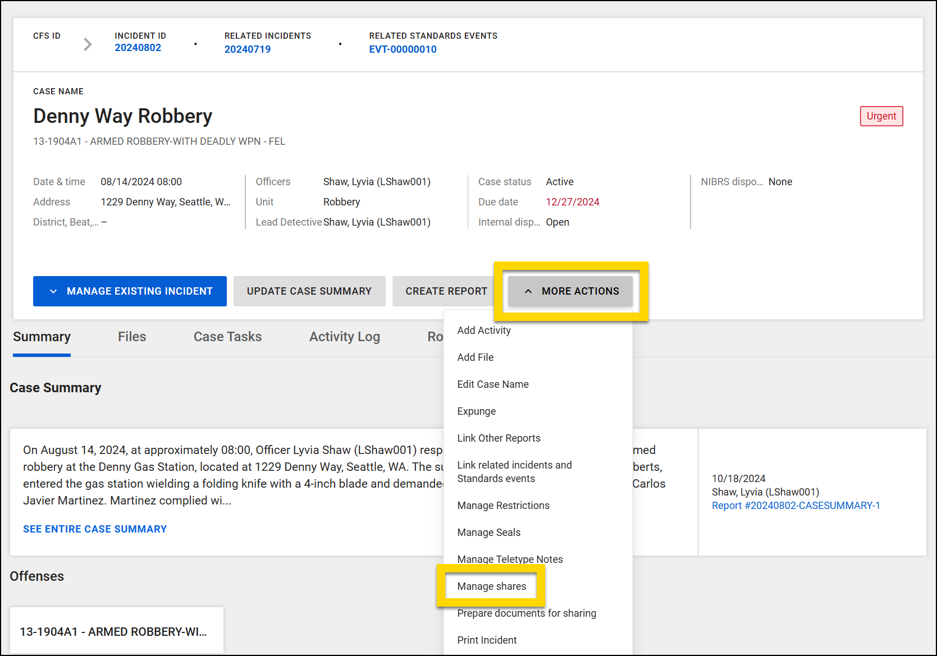Collapse the More Actions menu chevron
The height and width of the screenshot is (656, 937).
(x=528, y=291)
